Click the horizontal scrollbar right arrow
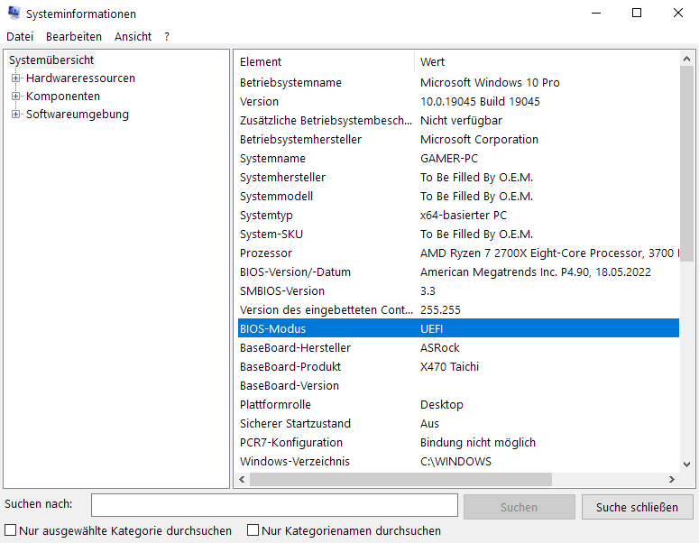The image size is (699, 543). click(671, 479)
